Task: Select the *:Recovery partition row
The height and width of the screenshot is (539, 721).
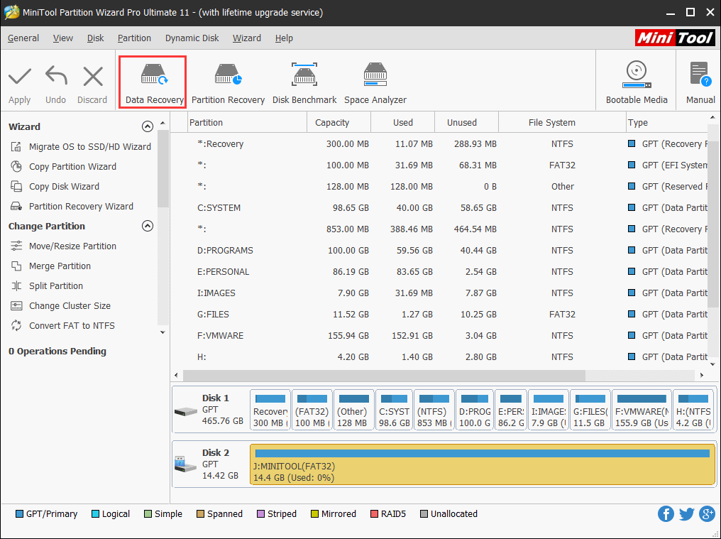Action: tap(439, 143)
